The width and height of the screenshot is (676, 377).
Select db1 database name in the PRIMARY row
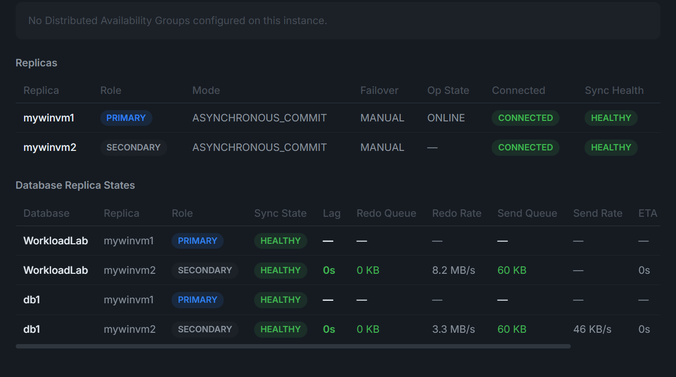coord(32,300)
